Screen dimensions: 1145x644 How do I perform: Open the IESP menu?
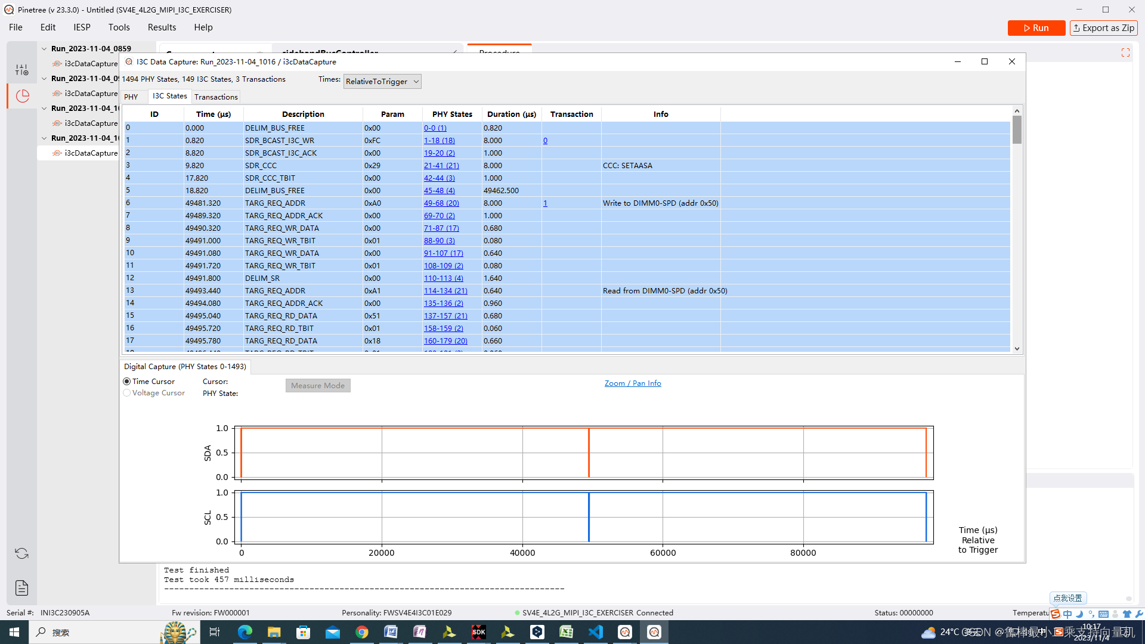[x=82, y=27]
